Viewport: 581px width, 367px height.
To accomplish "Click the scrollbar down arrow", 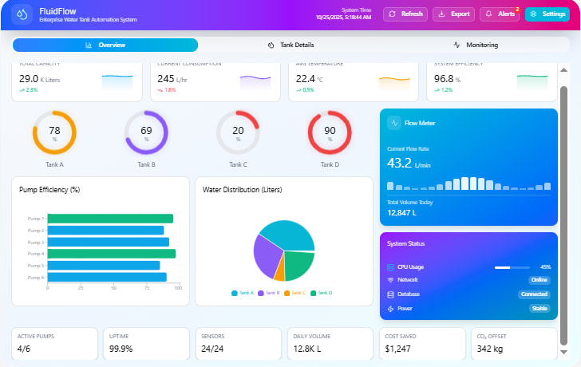I will point(564,352).
